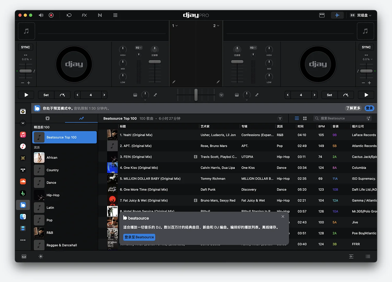Open the Apple Music source icon
Screen dimensions: 392x282
[x=23, y=134]
